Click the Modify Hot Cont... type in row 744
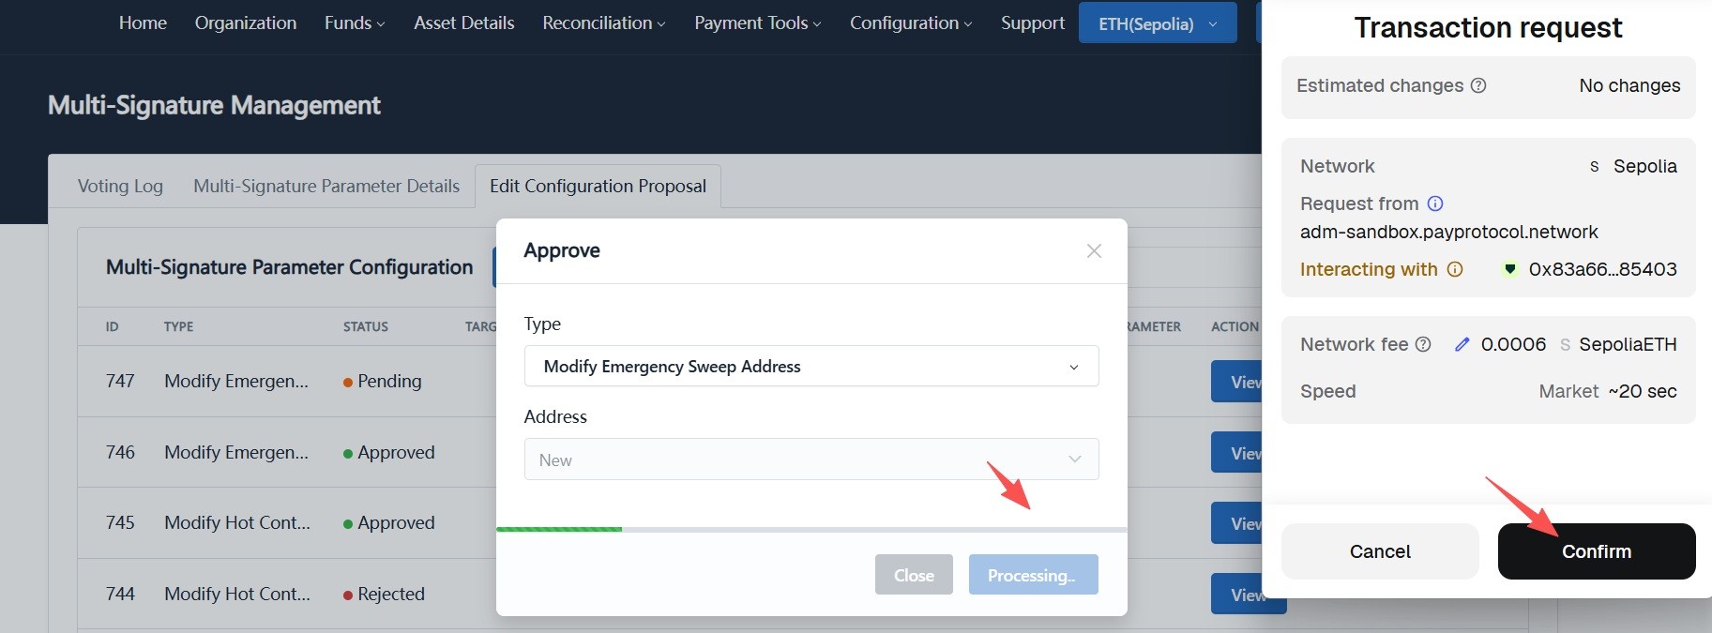Image resolution: width=1712 pixels, height=633 pixels. (x=237, y=594)
